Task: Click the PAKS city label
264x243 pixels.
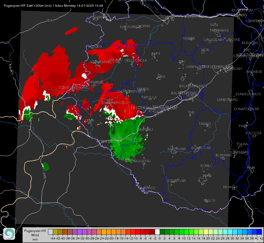Action: (243, 126)
